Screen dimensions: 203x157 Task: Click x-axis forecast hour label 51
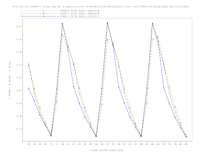(x=124, y=144)
